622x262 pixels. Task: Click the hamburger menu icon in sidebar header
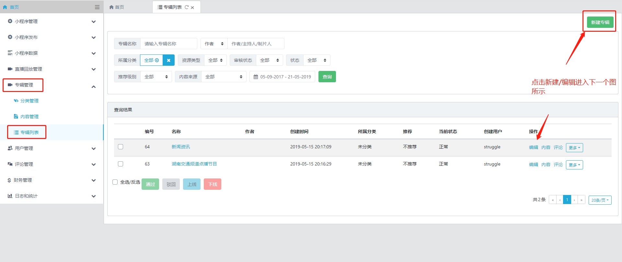97,7
